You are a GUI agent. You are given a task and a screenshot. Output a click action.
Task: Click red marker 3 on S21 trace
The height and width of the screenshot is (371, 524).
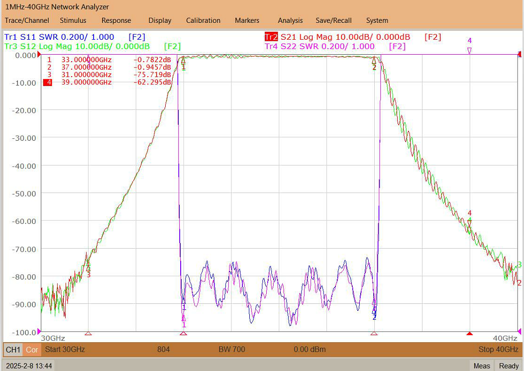(88, 268)
